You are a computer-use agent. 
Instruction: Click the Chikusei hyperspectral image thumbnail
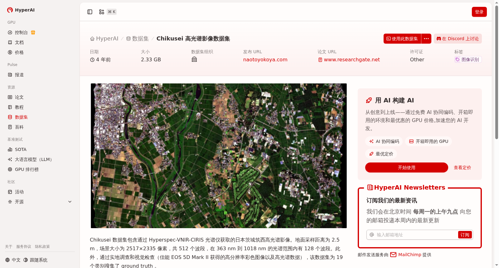(219, 156)
